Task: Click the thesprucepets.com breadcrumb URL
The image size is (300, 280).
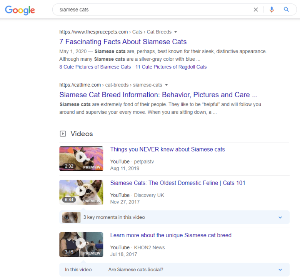Action: point(115,32)
